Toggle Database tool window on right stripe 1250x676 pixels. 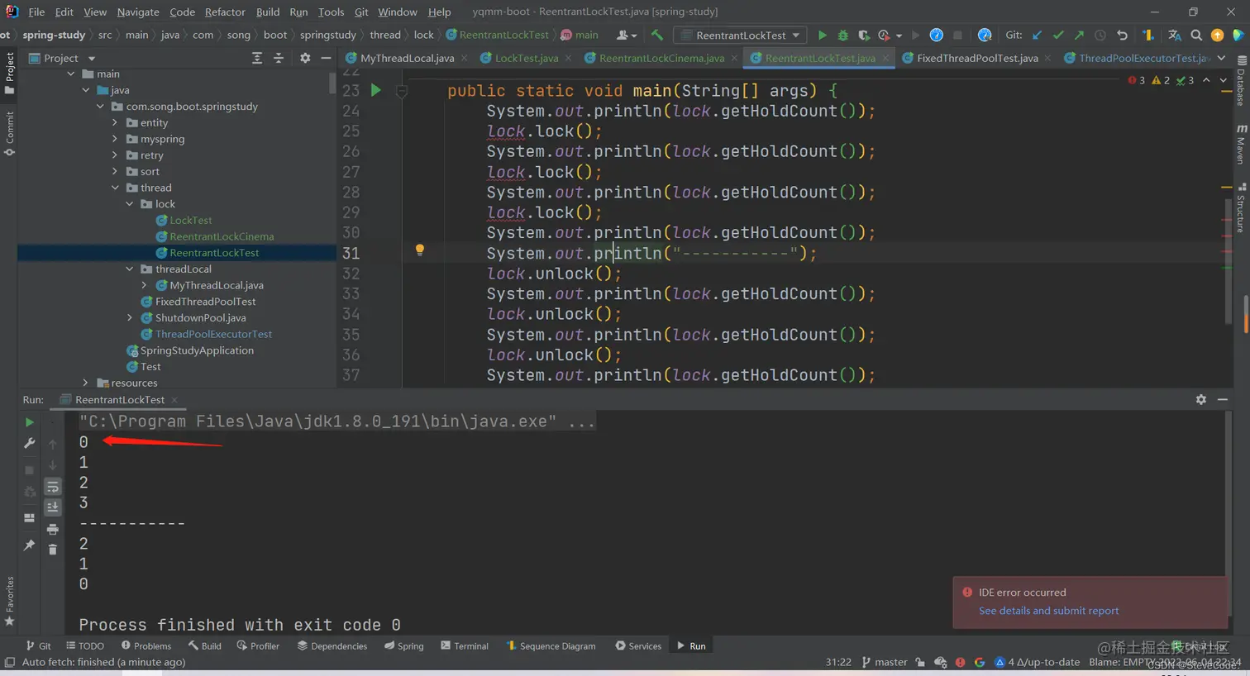(1241, 80)
